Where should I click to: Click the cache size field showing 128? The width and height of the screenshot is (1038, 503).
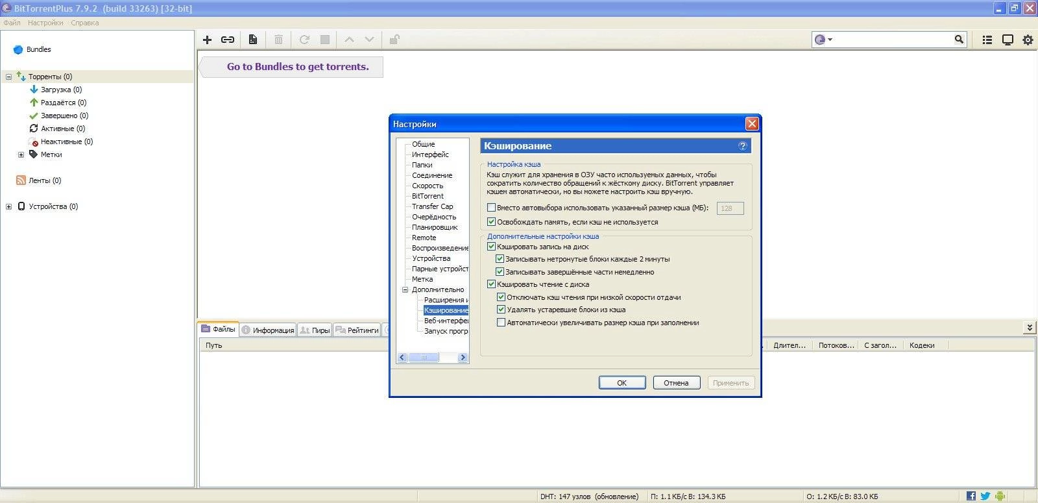coord(730,208)
